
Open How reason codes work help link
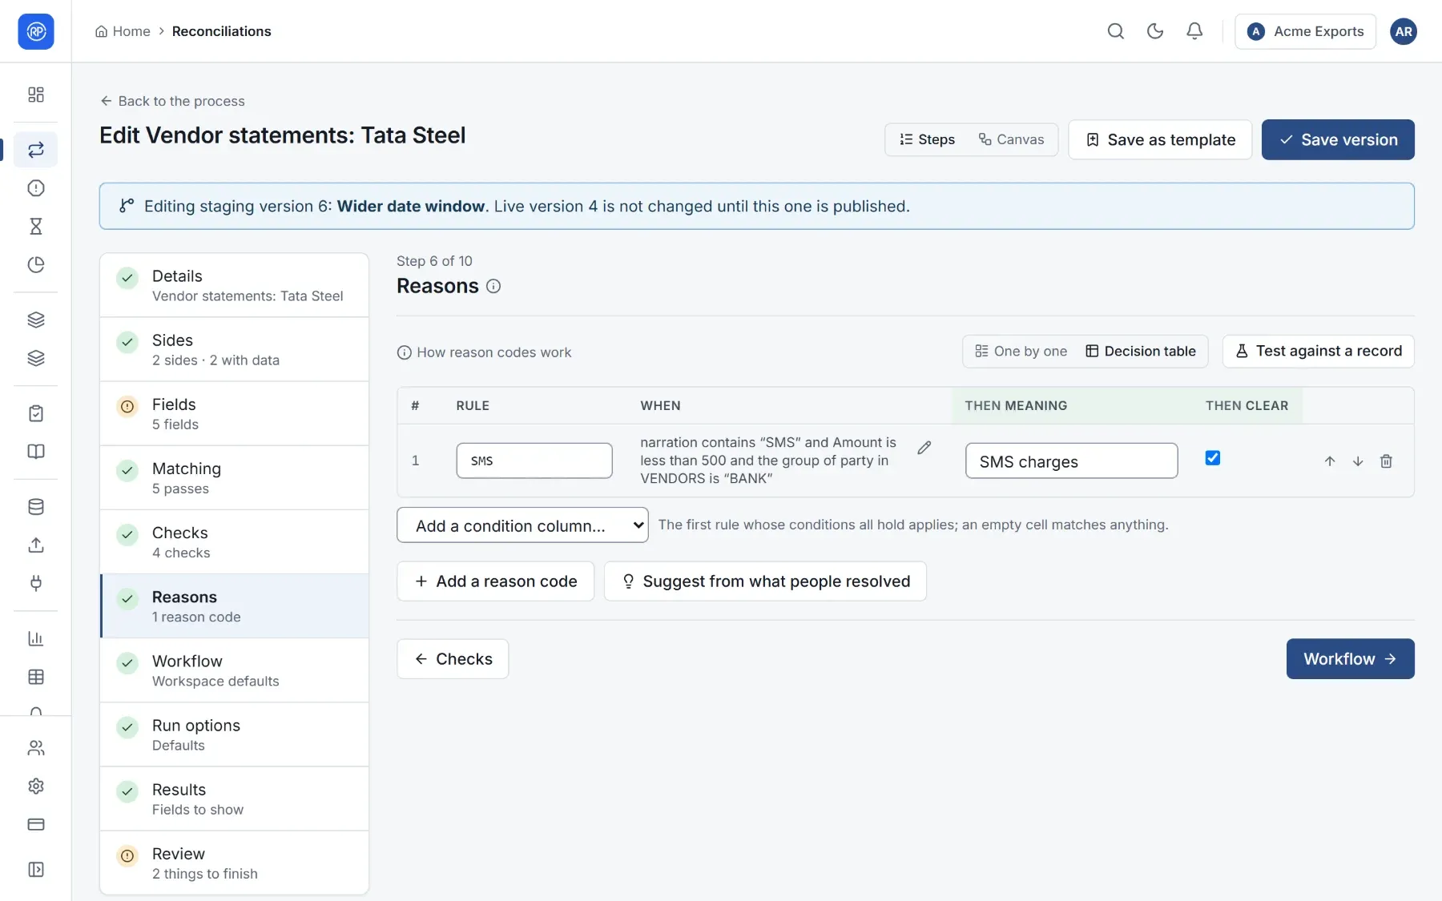coord(485,352)
